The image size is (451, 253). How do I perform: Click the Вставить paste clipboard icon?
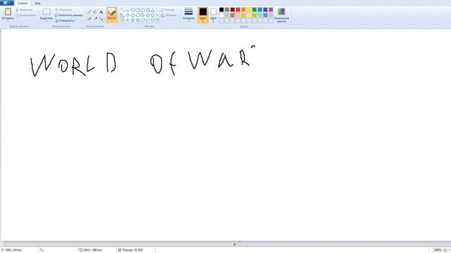tap(8, 12)
